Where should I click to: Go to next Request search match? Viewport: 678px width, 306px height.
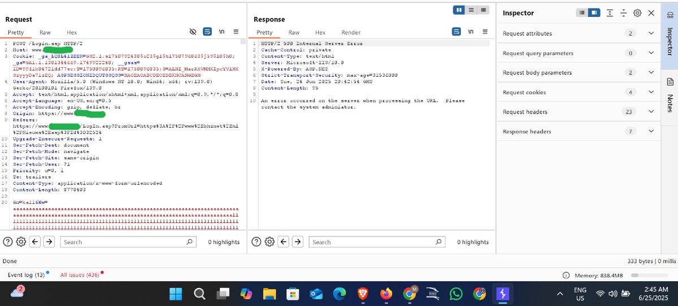tap(49, 242)
